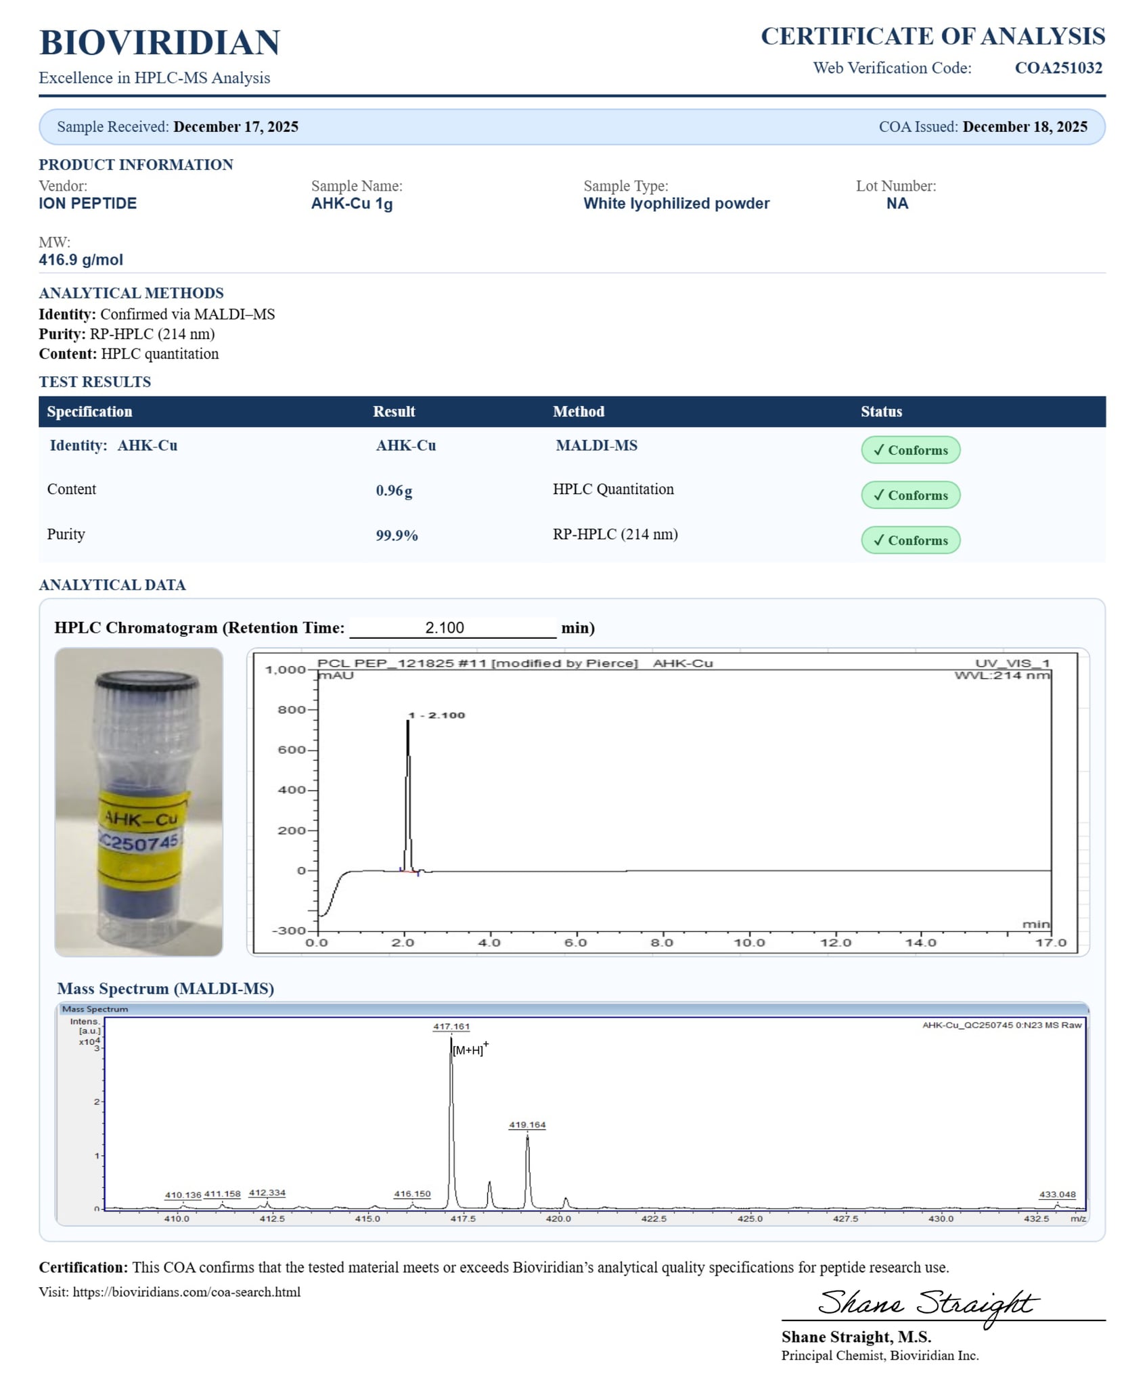This screenshot has height=1386, width=1124.
Task: Click the Status column header
Action: click(880, 411)
